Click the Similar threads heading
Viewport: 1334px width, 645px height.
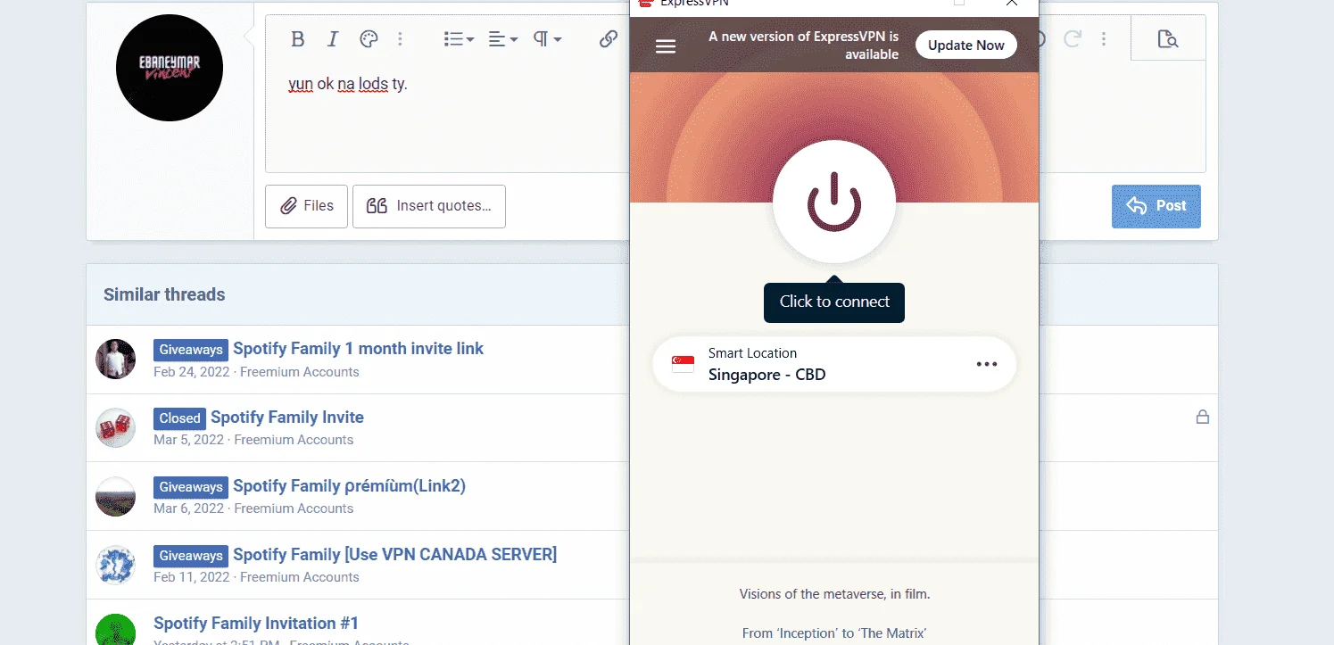click(164, 294)
